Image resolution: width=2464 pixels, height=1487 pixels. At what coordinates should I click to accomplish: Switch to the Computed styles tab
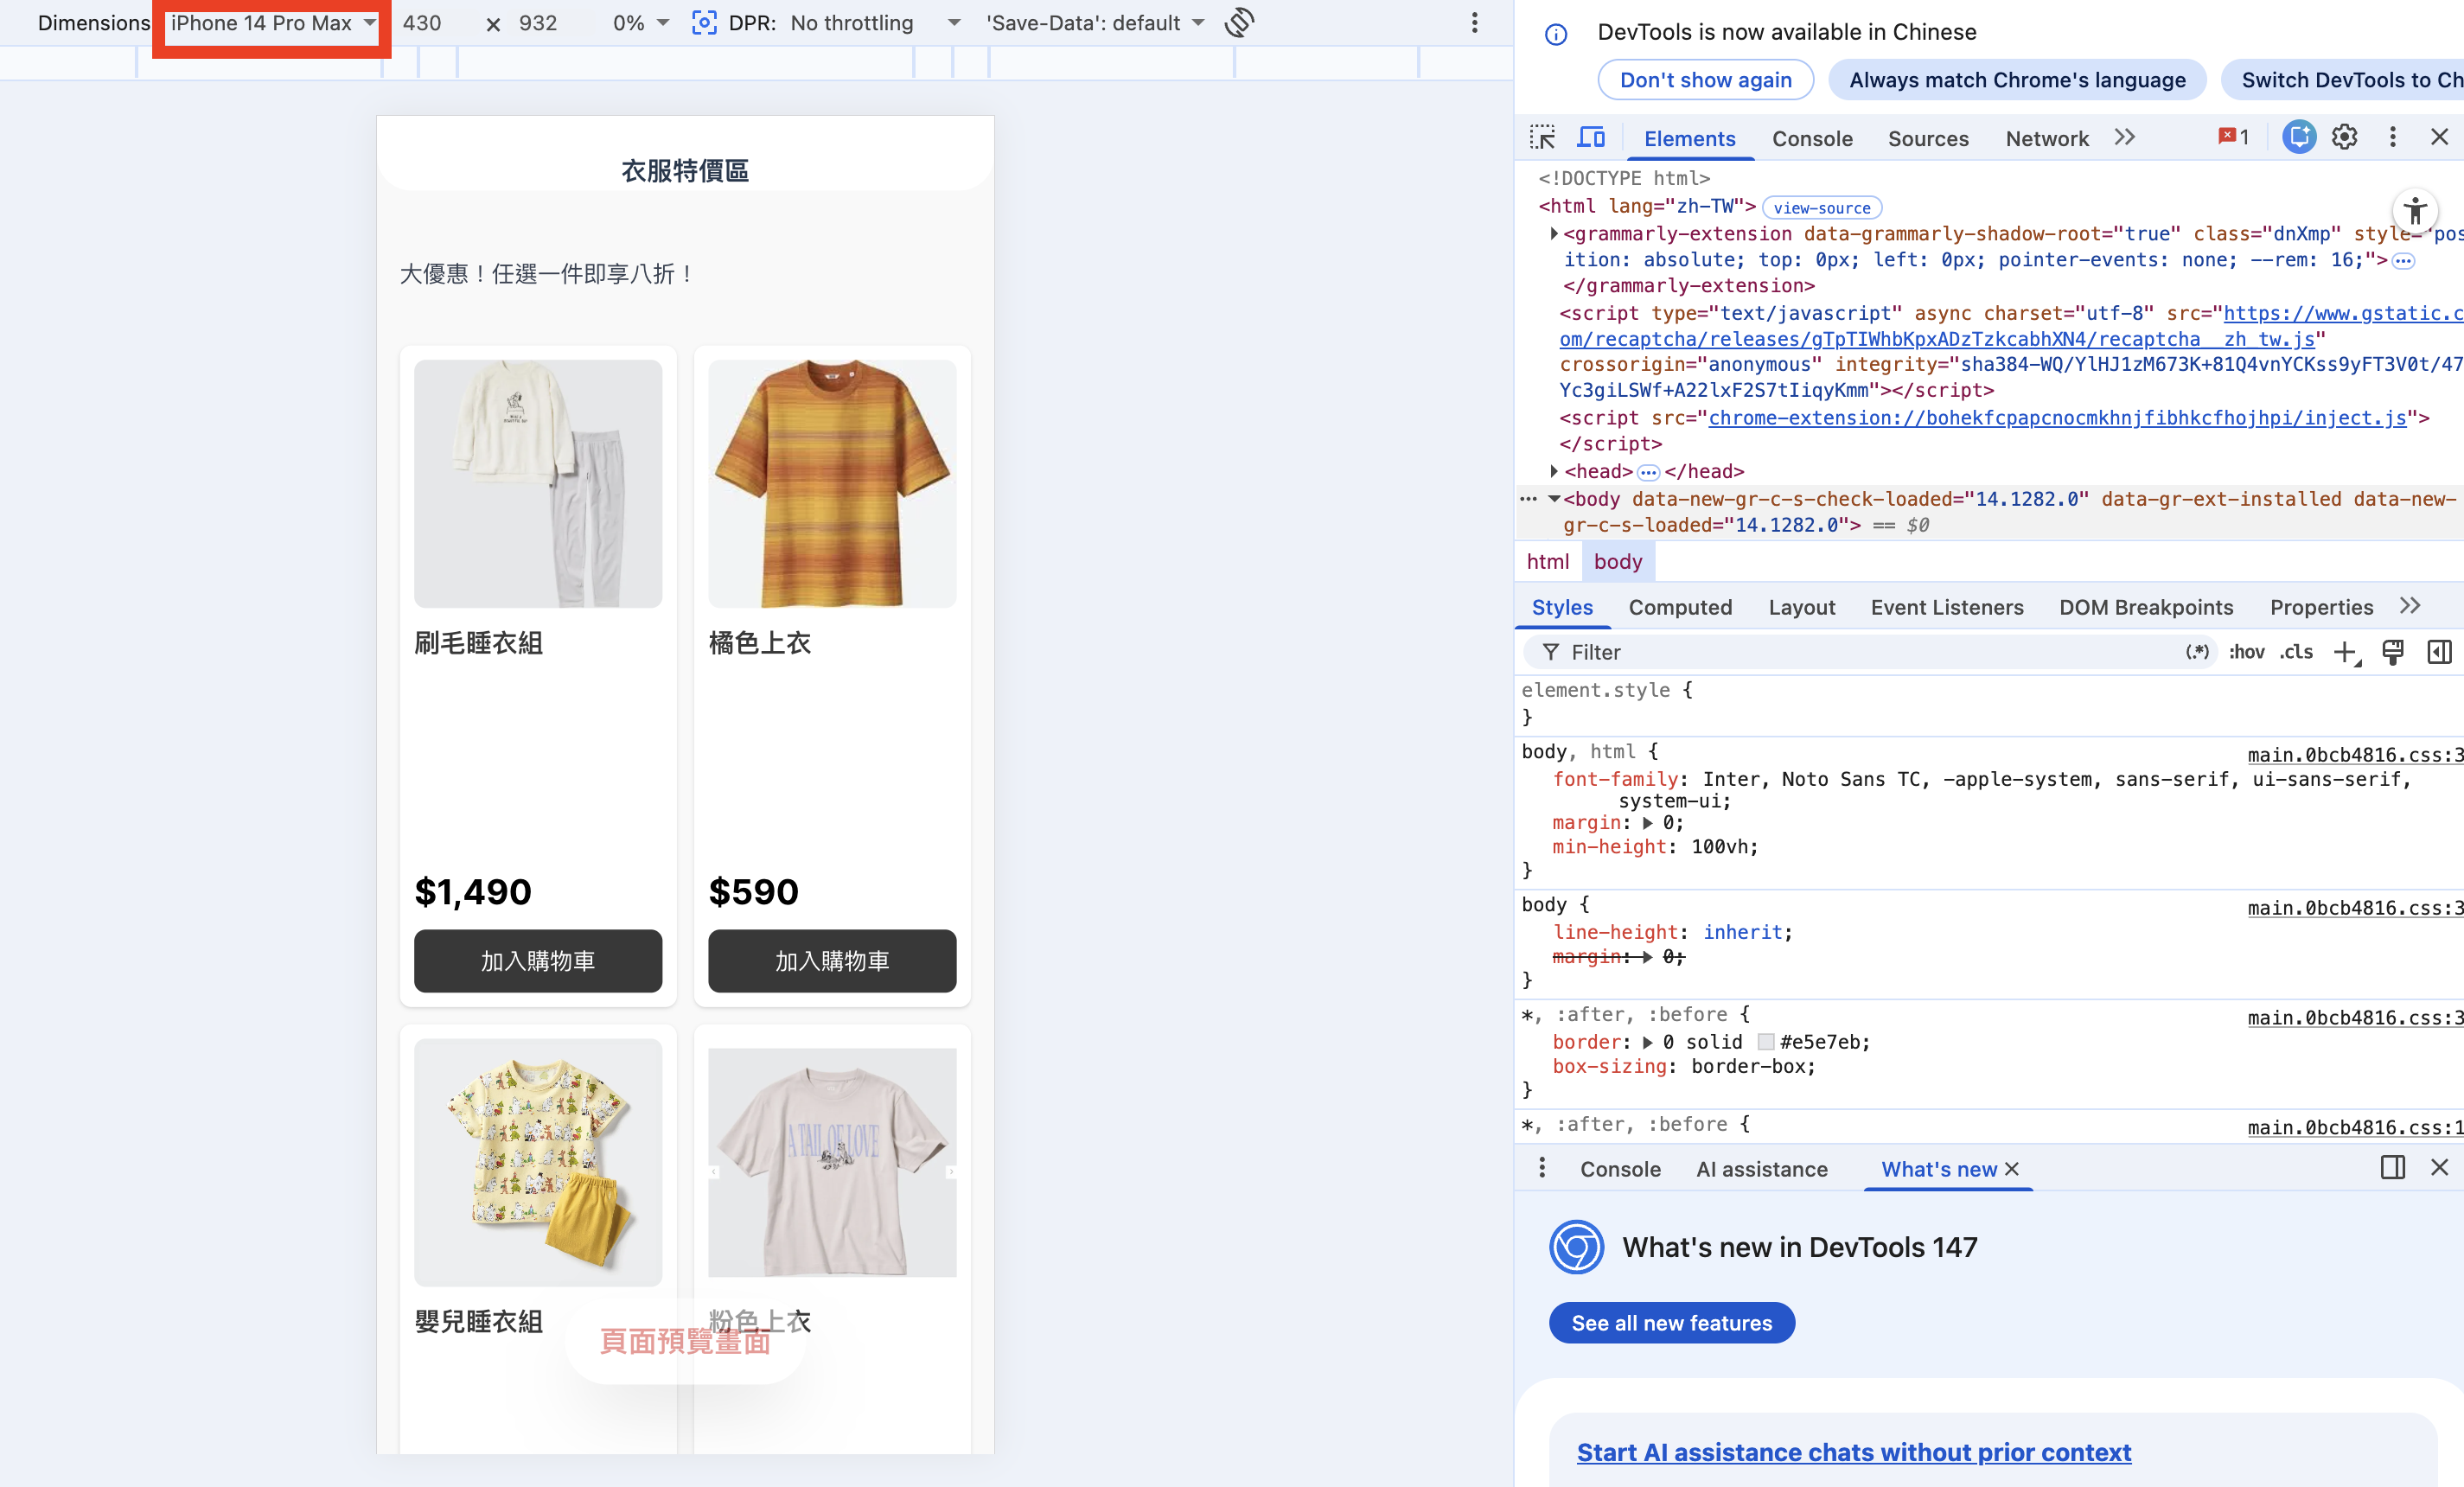click(x=1679, y=607)
